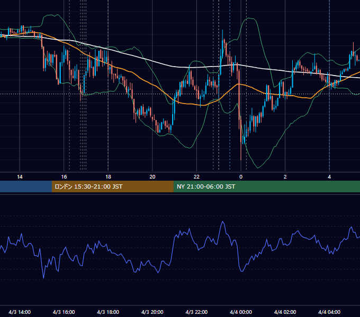360x317 pixels.
Task: Click the 4/3 20:00 time label
Action: [x=152, y=312]
